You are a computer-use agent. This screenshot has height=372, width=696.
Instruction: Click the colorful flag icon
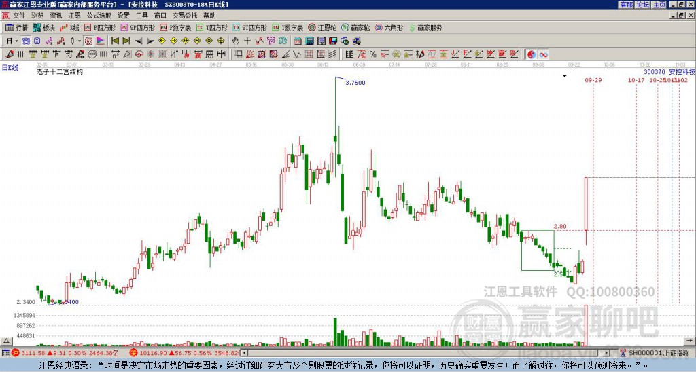(101, 41)
